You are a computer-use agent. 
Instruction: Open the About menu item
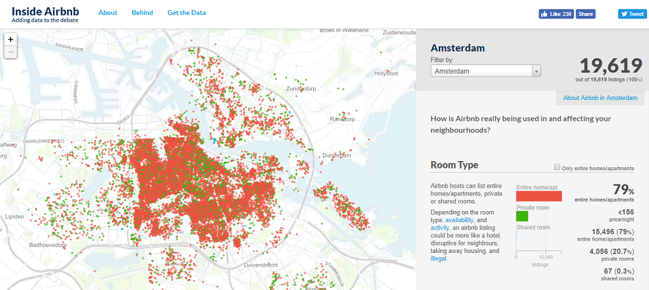point(108,13)
